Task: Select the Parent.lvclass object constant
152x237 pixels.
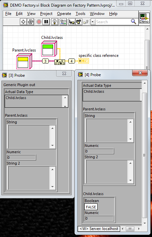Action: [24, 61]
